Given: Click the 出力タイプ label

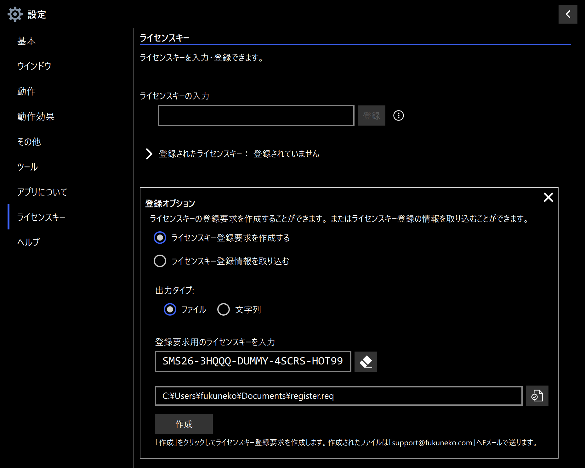Looking at the screenshot, I should [x=175, y=290].
